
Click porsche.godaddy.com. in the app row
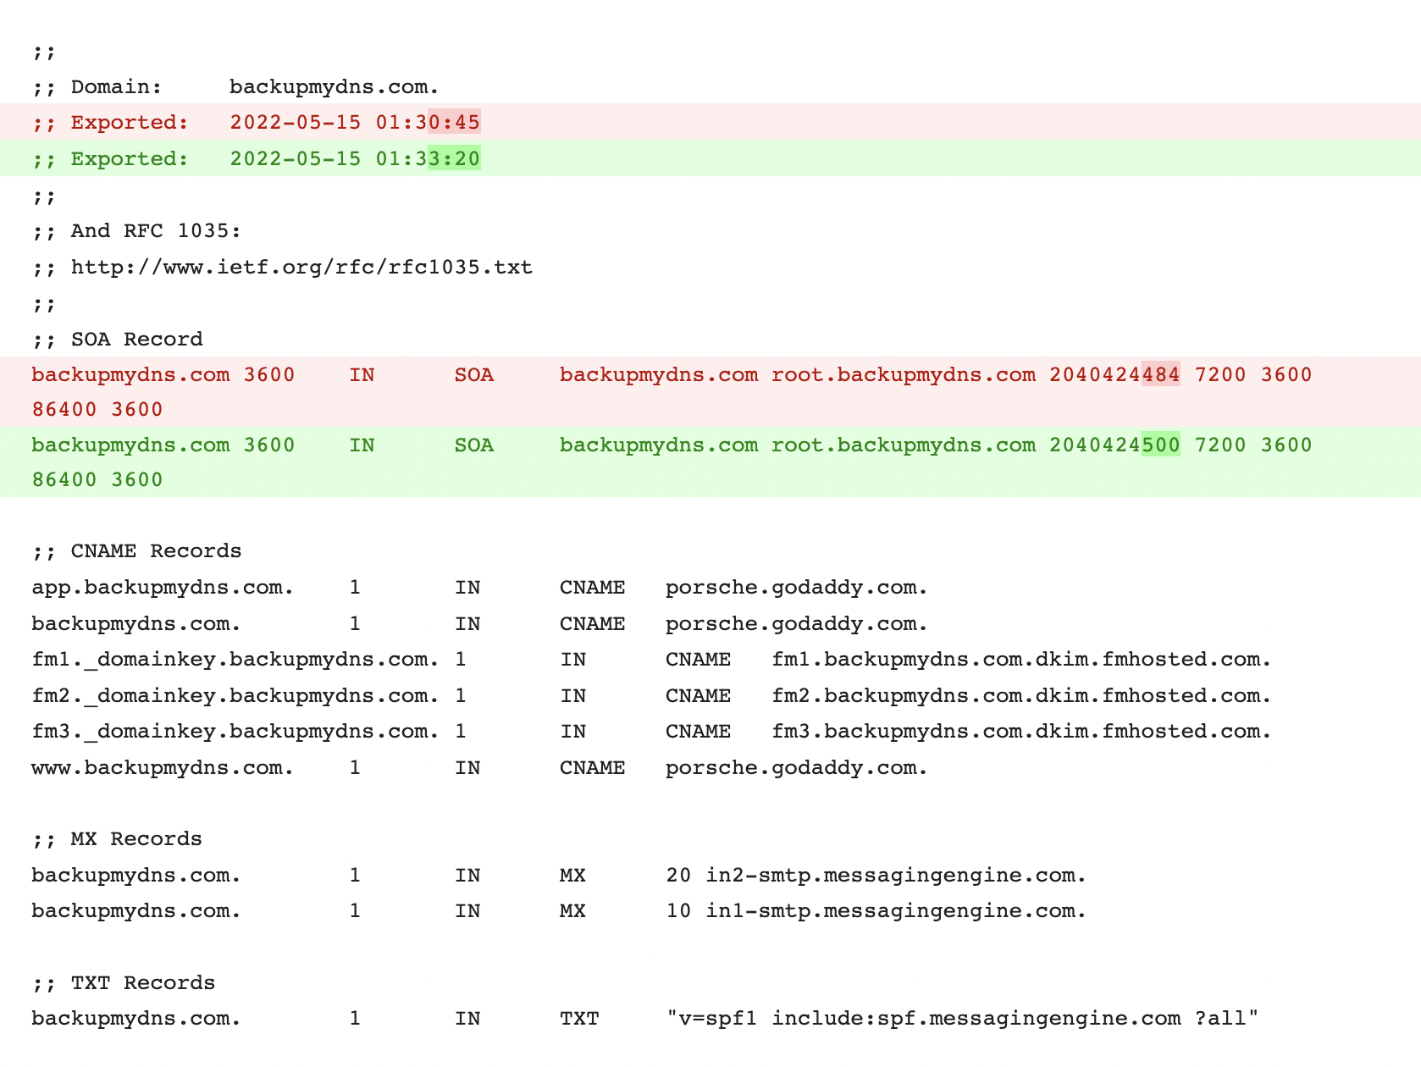click(797, 587)
